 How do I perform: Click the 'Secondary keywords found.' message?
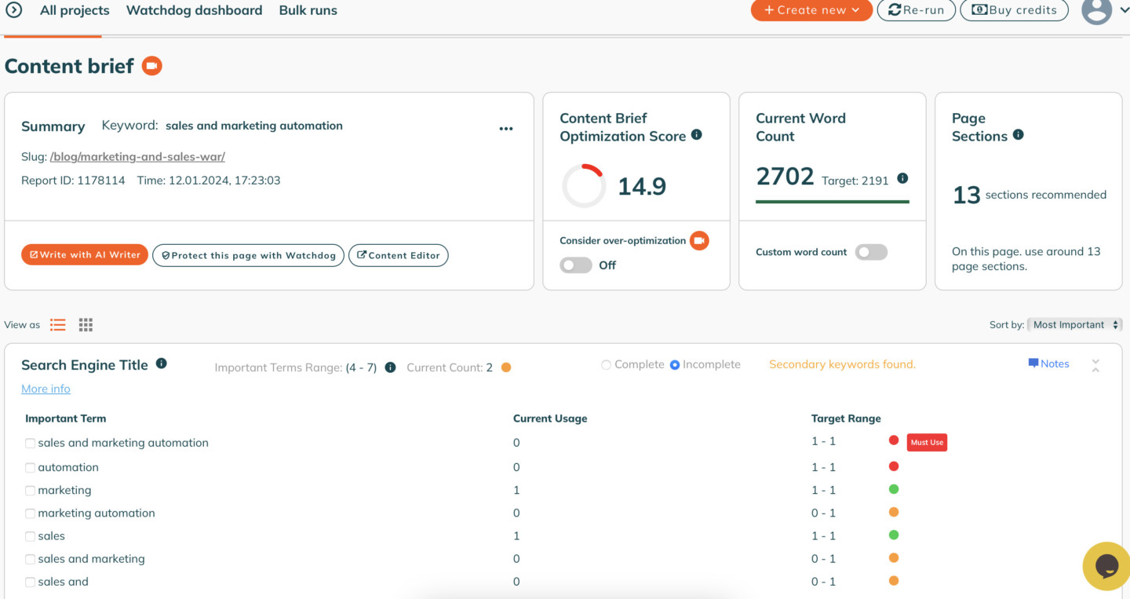842,364
